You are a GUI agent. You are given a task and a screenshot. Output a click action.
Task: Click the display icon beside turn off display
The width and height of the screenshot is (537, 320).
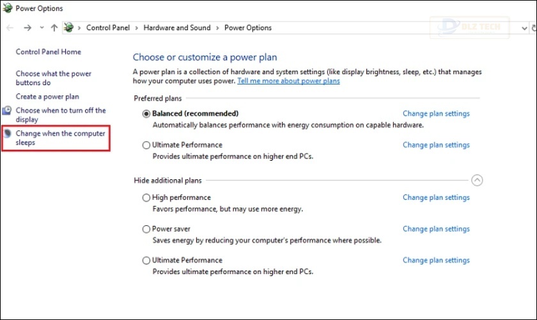click(x=7, y=111)
